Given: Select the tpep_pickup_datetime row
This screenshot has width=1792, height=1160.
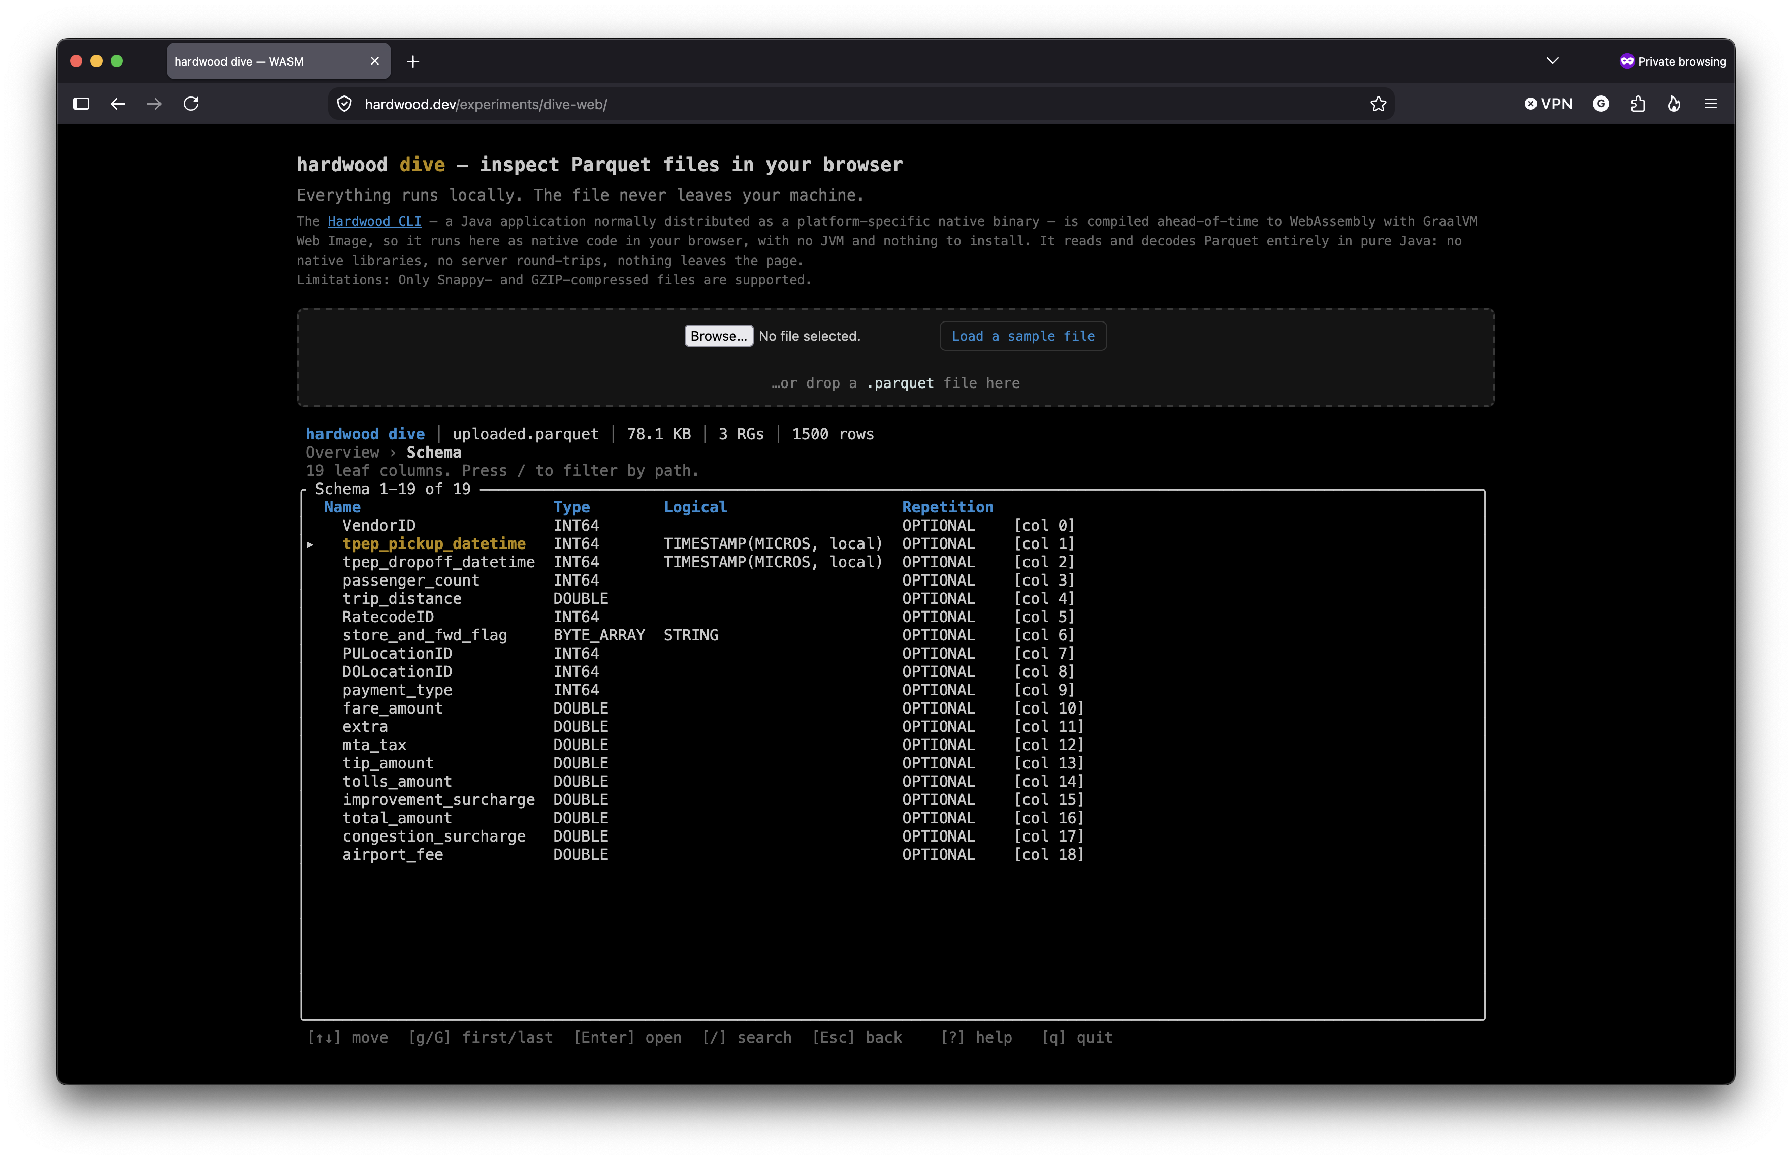Looking at the screenshot, I should click(892, 543).
